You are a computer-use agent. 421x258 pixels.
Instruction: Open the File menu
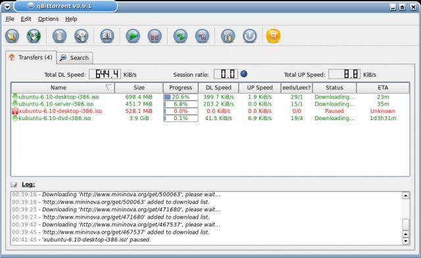(10, 19)
